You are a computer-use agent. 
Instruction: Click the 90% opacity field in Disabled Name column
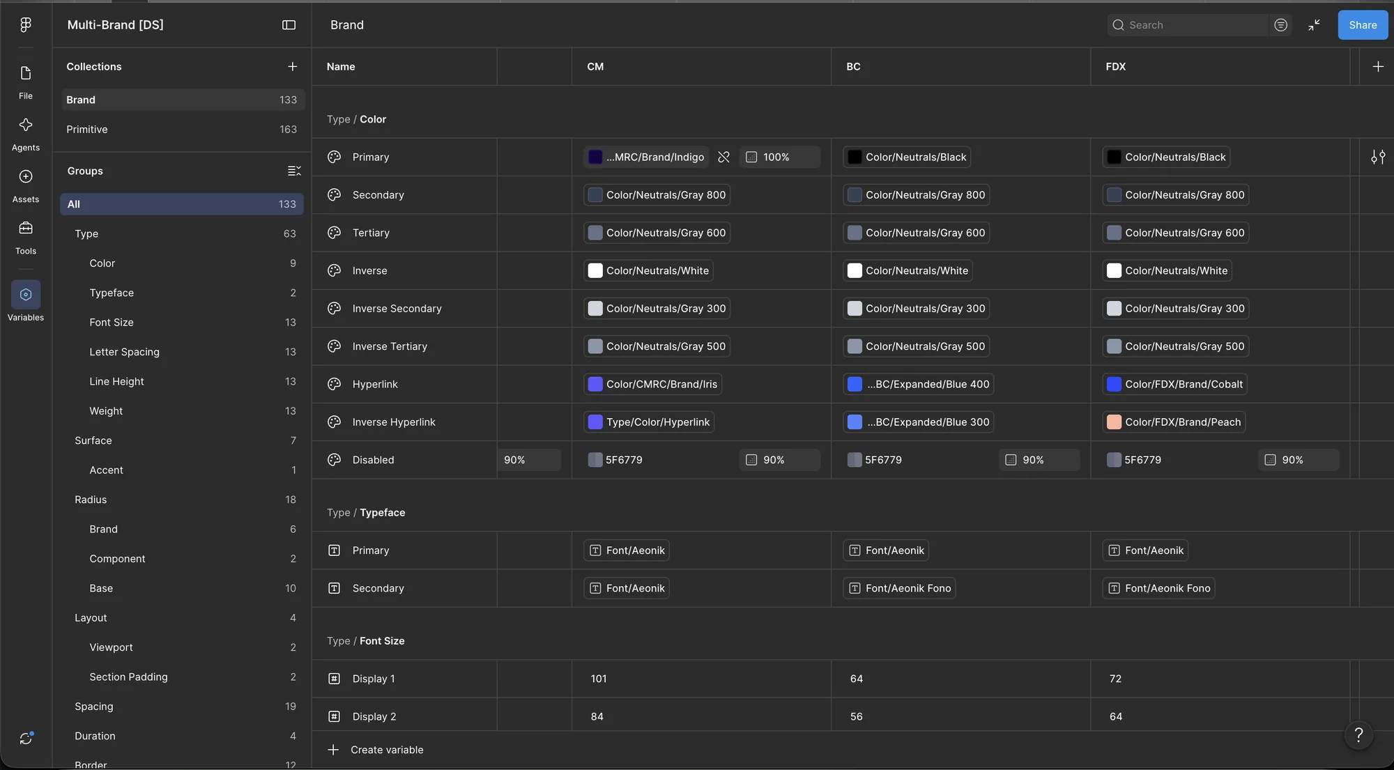(529, 460)
